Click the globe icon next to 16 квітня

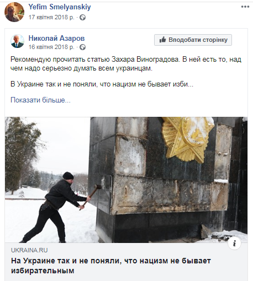coord(82,47)
